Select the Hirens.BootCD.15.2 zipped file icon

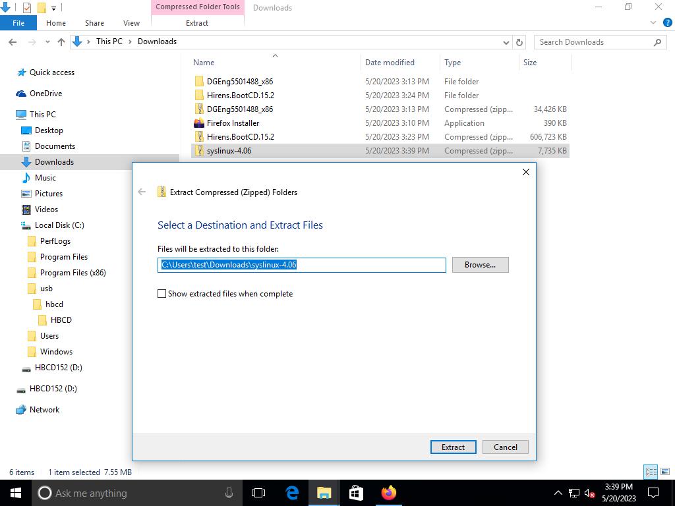point(199,137)
